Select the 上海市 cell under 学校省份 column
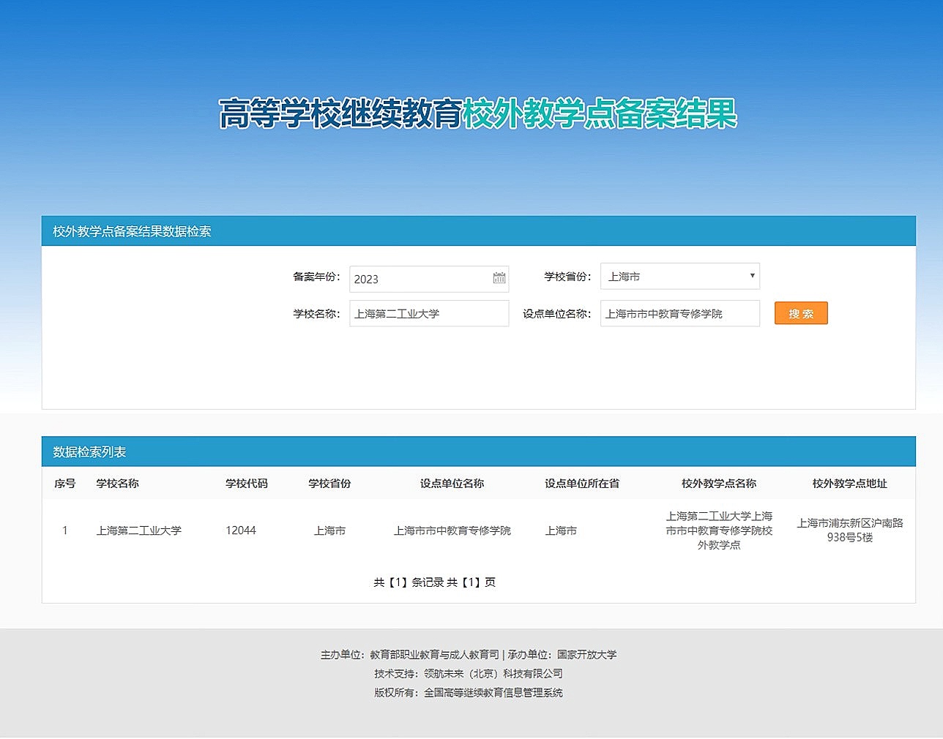This screenshot has height=739, width=943. [329, 530]
